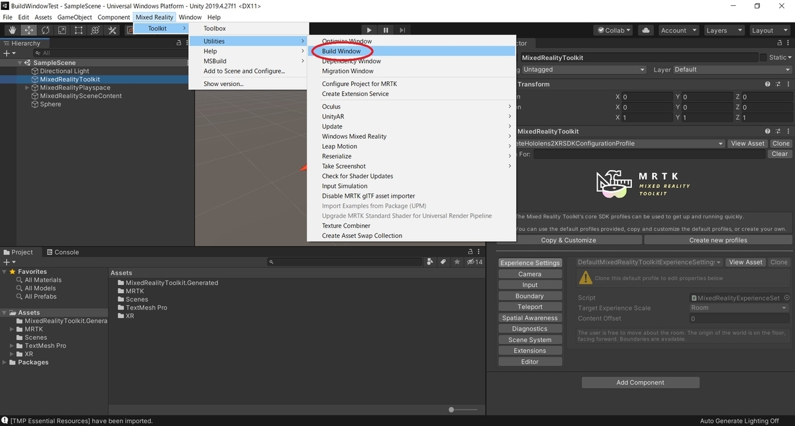The width and height of the screenshot is (795, 426).
Task: Click Take Screenshot menu entry
Action: (411, 166)
